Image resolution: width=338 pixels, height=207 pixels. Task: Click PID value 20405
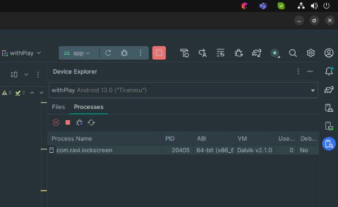pos(181,150)
